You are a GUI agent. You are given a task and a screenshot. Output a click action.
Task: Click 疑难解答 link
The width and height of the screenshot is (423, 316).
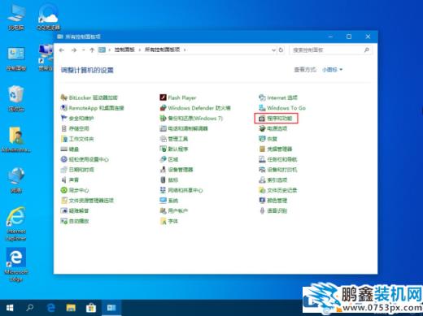pyautogui.click(x=79, y=211)
